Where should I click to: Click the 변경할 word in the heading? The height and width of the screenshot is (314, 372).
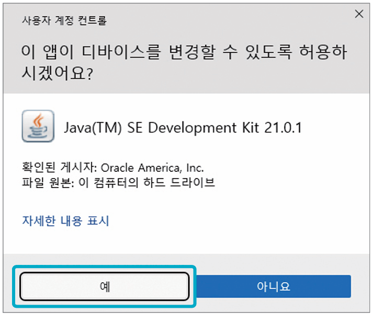tap(192, 52)
